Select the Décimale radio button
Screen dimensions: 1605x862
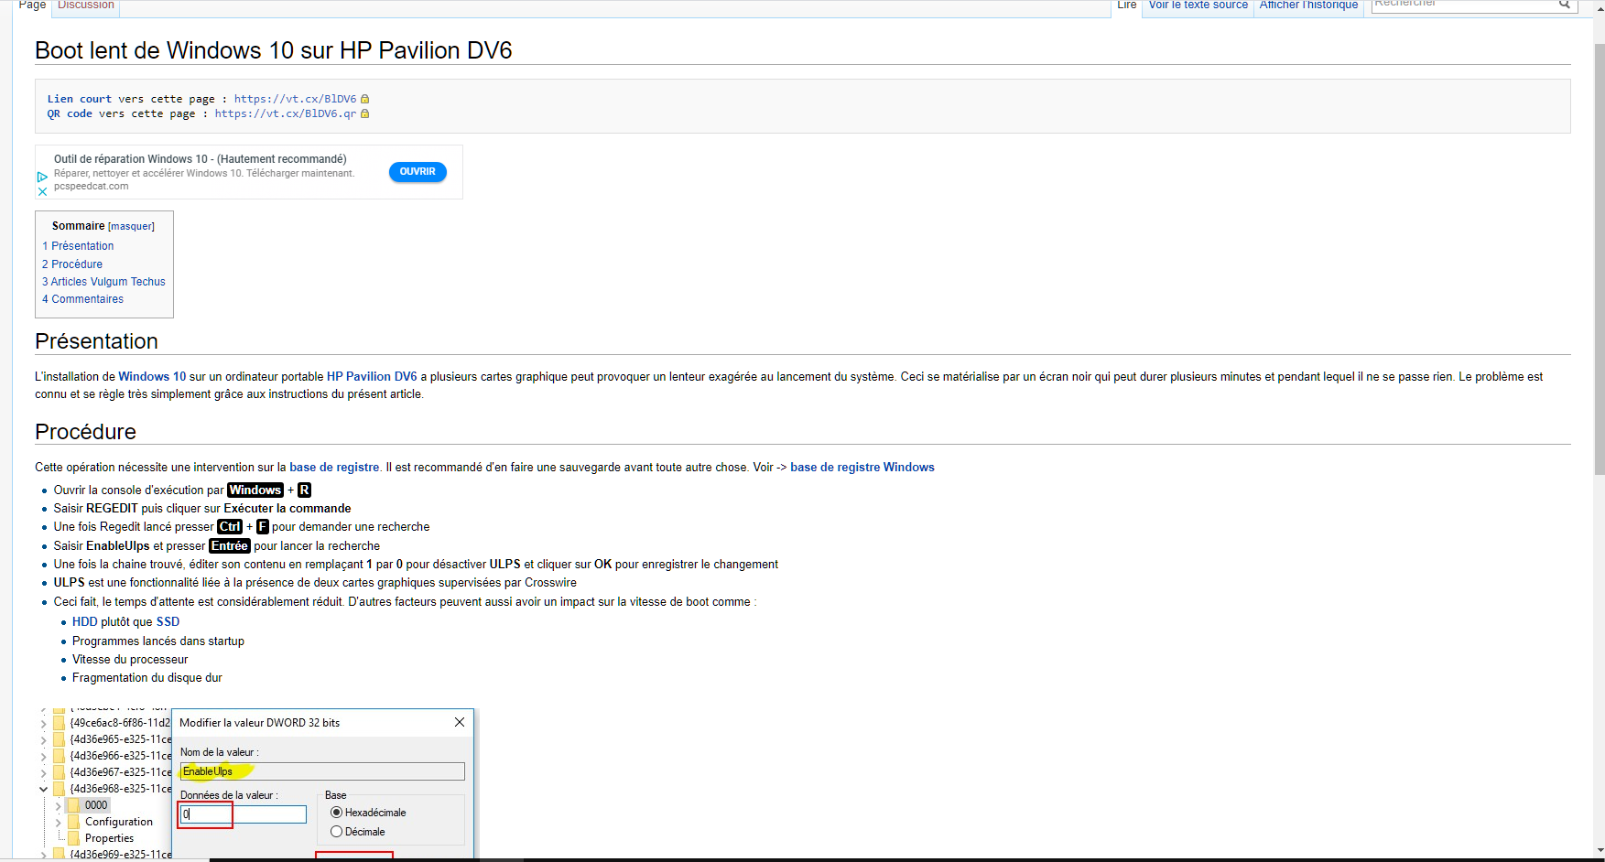click(x=336, y=832)
